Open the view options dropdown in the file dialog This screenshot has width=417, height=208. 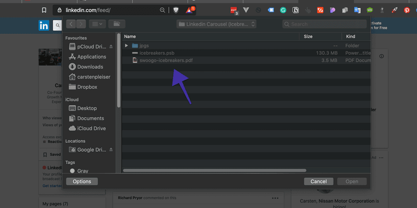97,24
